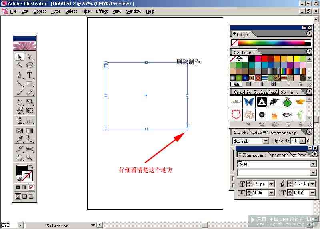
Task: Select the Pen tool
Action: (19, 75)
